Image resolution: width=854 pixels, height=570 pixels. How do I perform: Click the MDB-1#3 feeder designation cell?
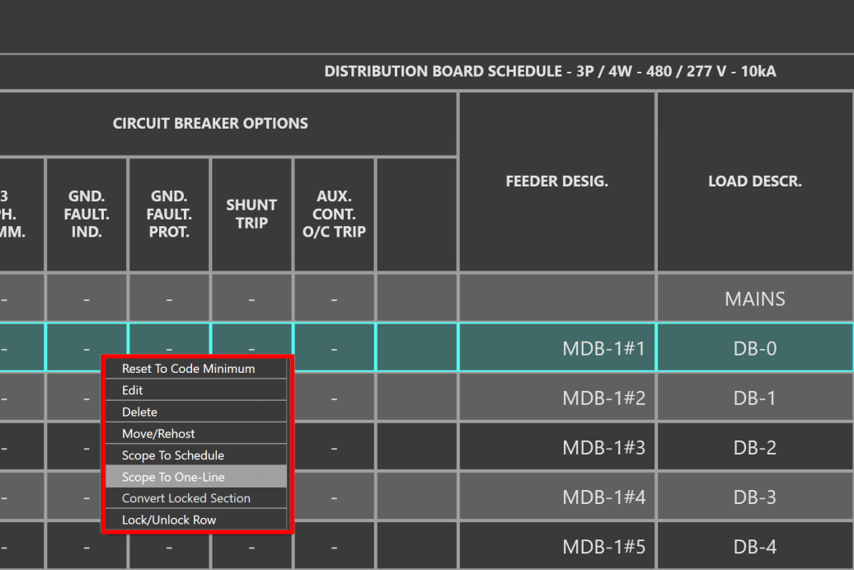[556, 447]
